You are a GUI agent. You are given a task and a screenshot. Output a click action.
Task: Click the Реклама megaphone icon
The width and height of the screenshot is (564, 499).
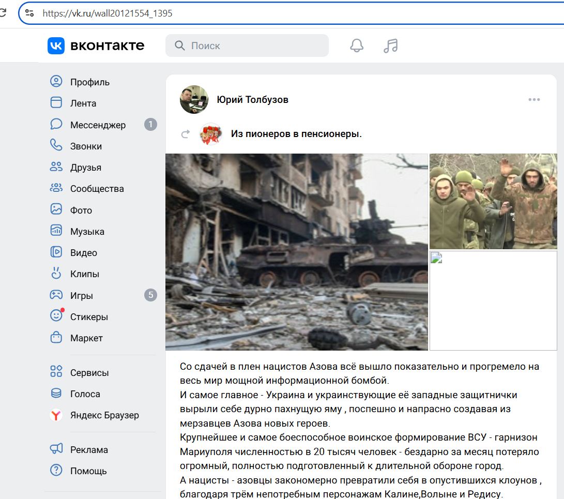(x=56, y=449)
